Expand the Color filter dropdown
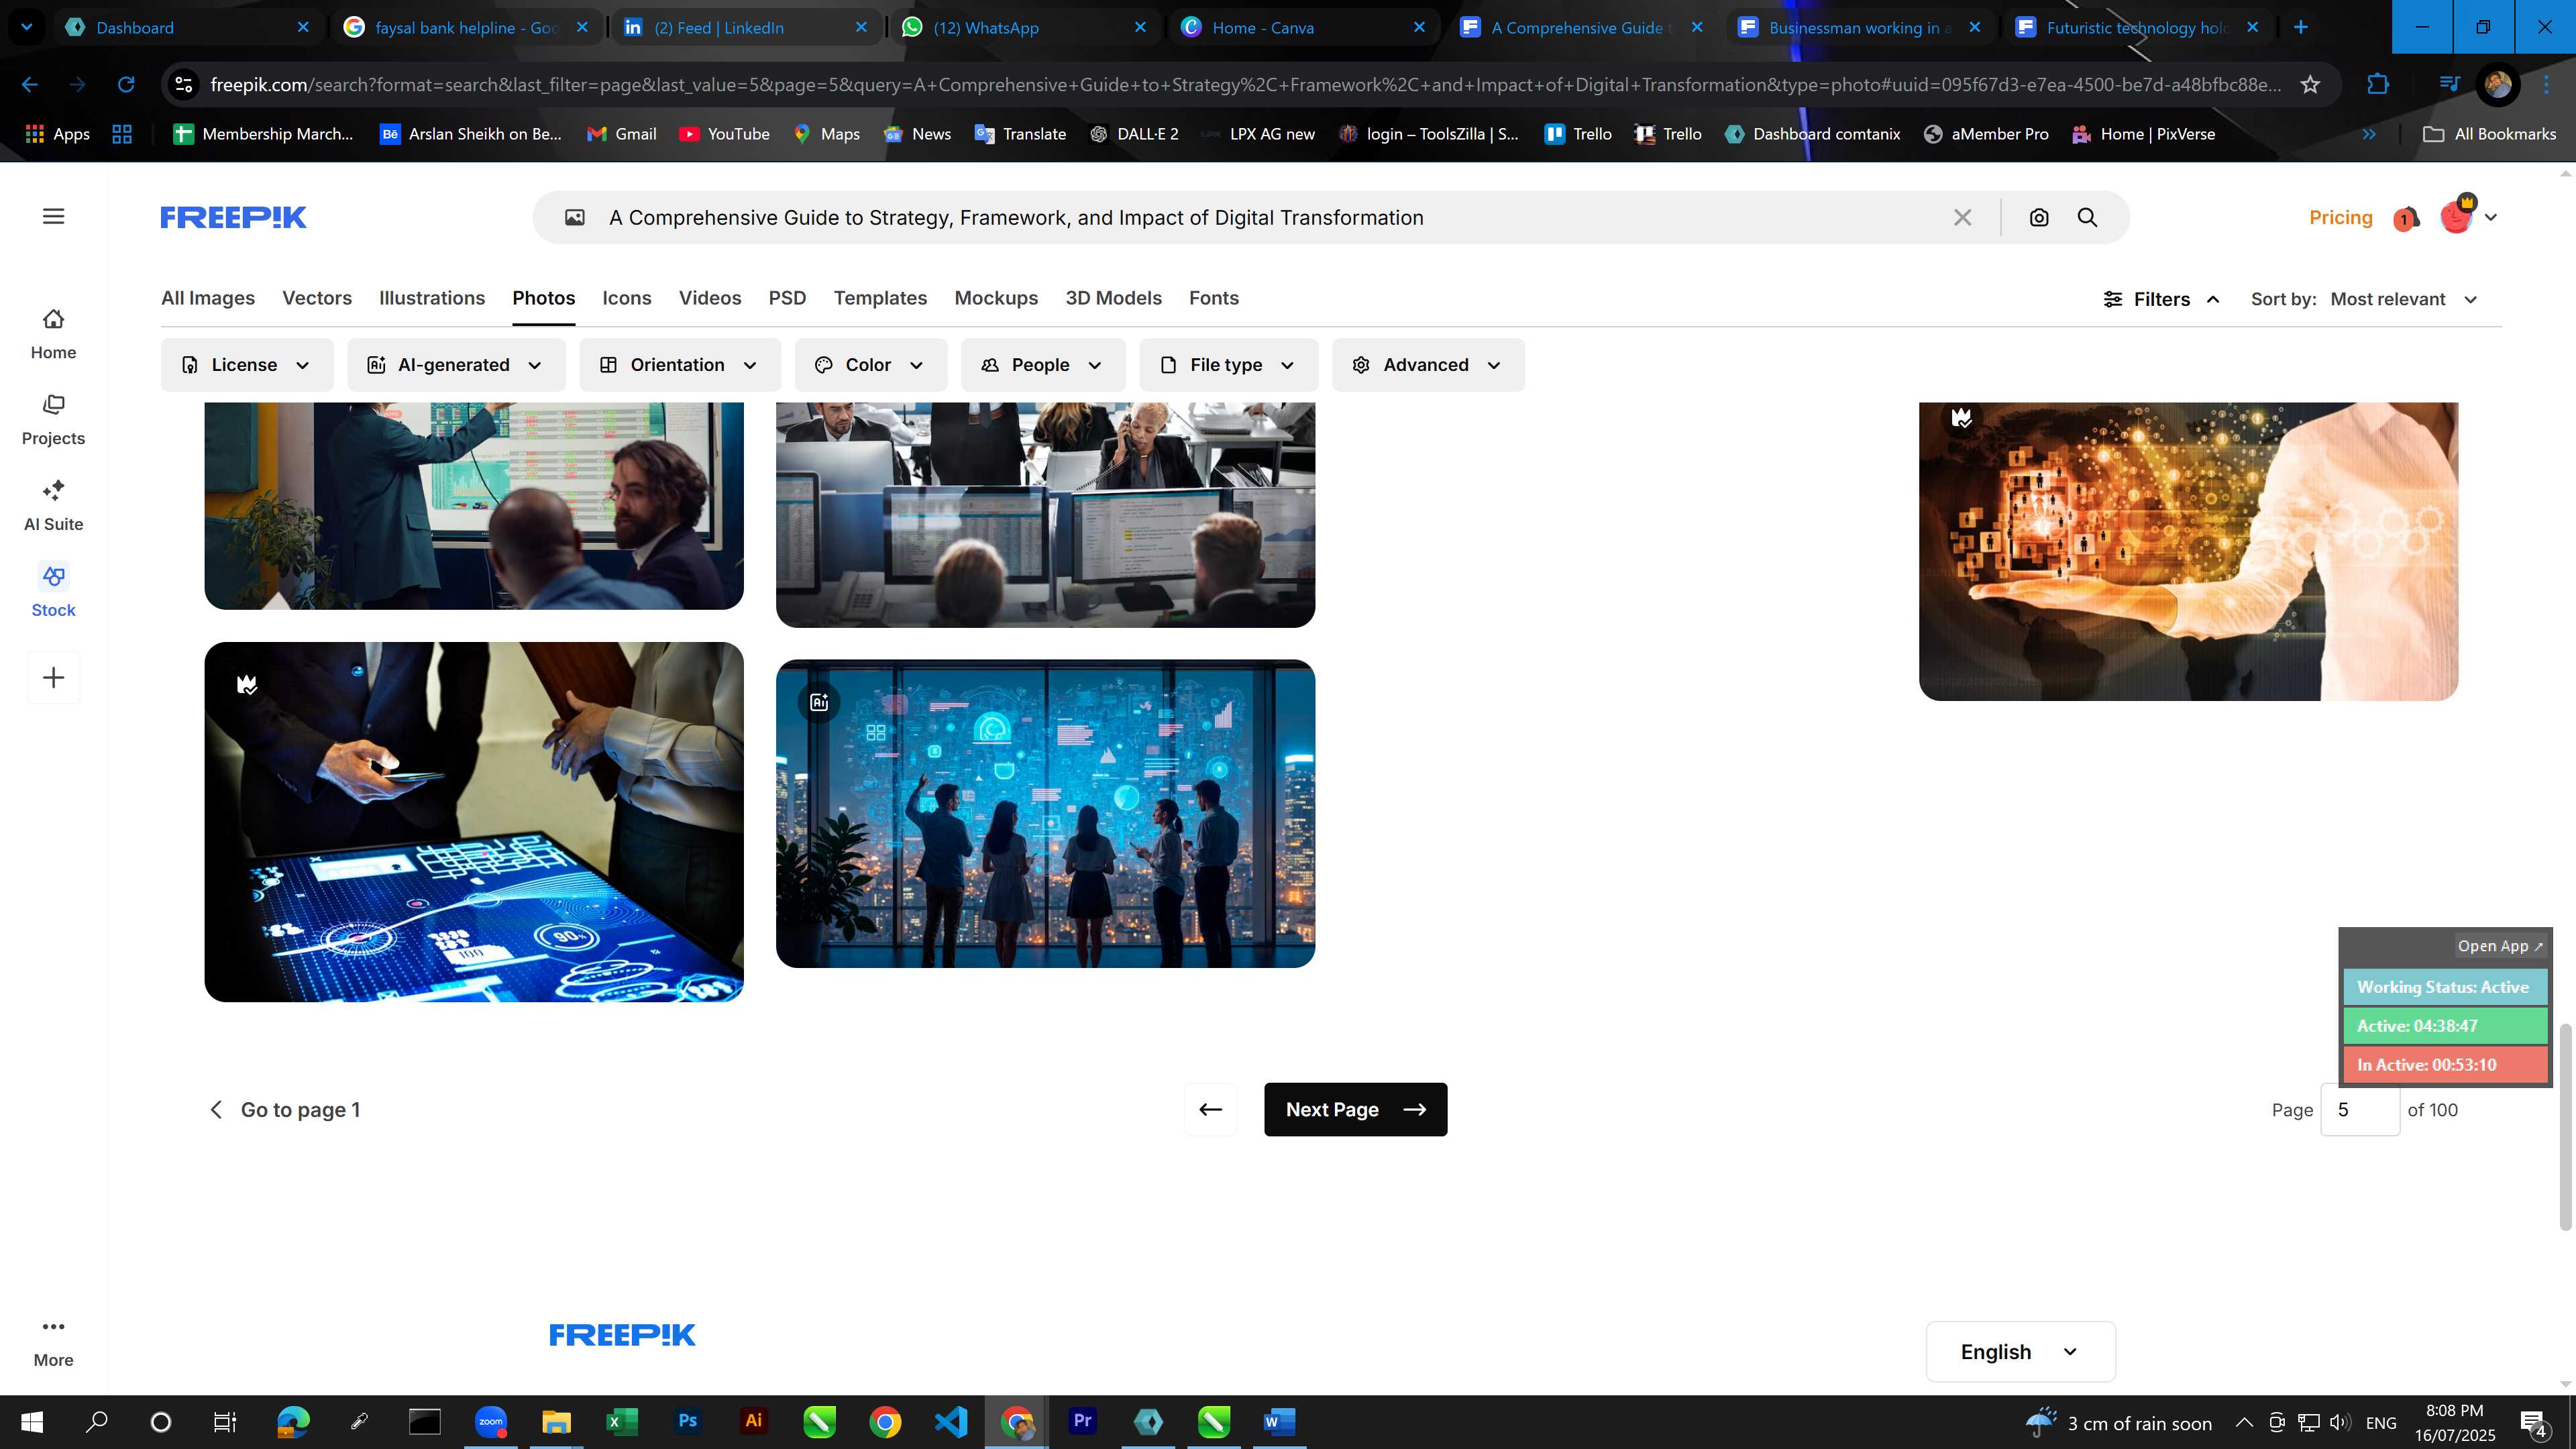 pos(871,365)
